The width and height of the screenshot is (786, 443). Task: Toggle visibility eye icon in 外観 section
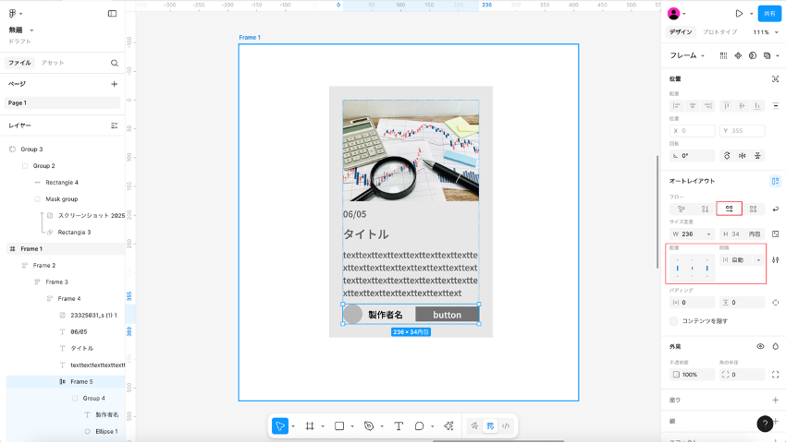tap(760, 346)
